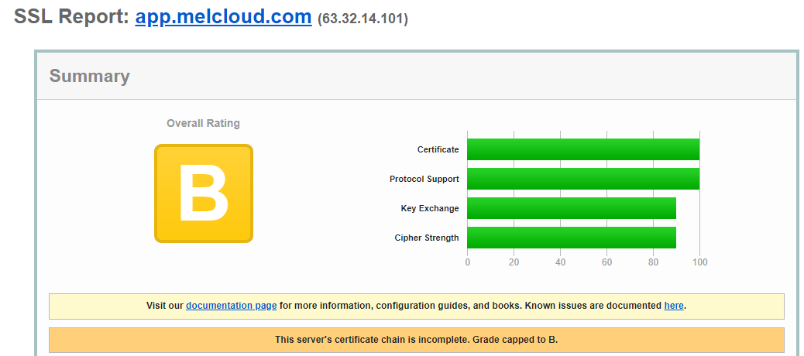Image resolution: width=804 pixels, height=356 pixels.
Task: Select the Summary heading
Action: [x=89, y=77]
